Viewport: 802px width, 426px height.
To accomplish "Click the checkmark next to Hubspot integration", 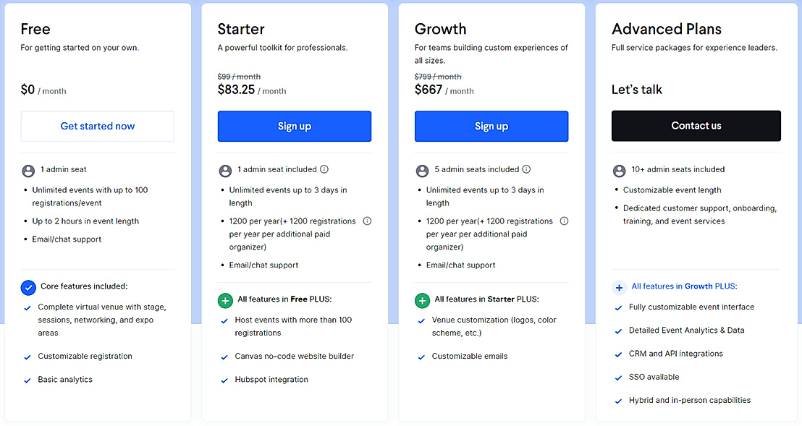I will tap(224, 380).
